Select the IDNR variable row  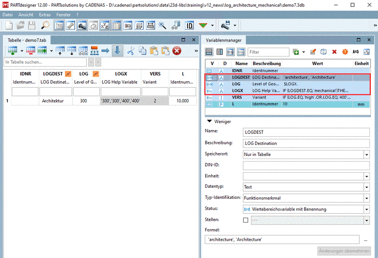pos(288,71)
